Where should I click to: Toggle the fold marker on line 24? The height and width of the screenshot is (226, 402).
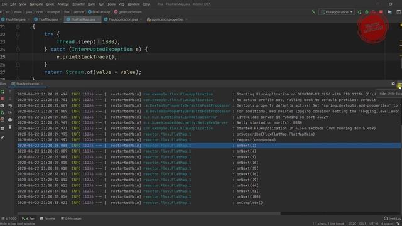(x=18, y=50)
